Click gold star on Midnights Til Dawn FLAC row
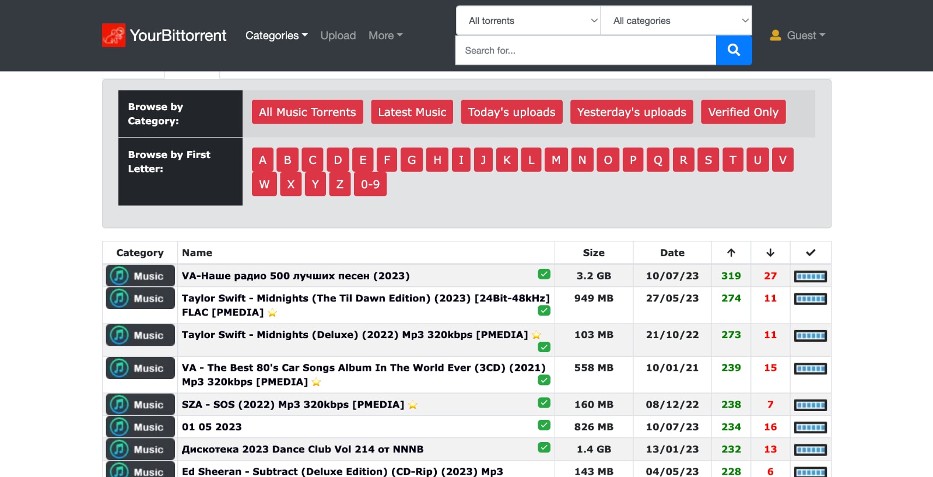This screenshot has height=477, width=933. [272, 313]
